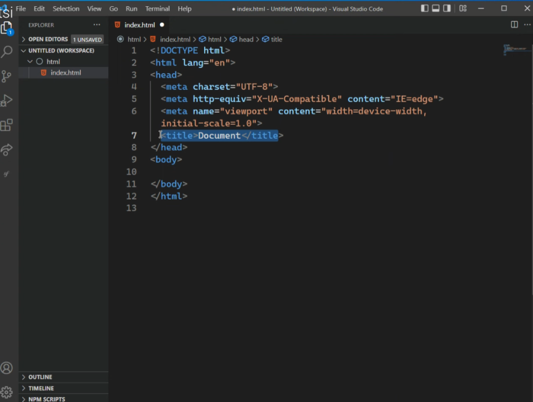The width and height of the screenshot is (533, 402).
Task: Collapse the html folder in Explorer
Action: point(53,61)
